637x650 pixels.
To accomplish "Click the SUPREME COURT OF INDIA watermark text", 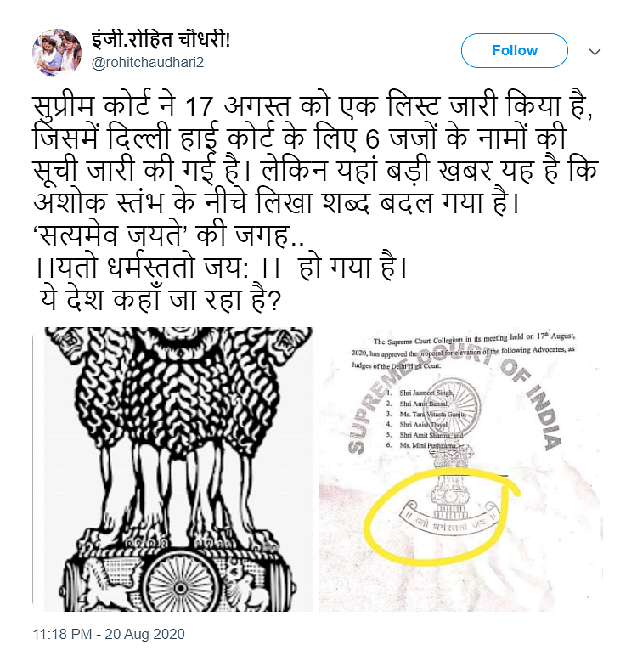I will pos(455,404).
